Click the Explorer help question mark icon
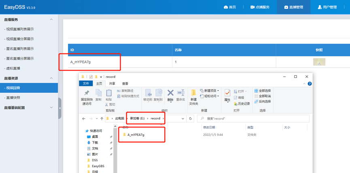350x173 pixels. (x=310, y=83)
